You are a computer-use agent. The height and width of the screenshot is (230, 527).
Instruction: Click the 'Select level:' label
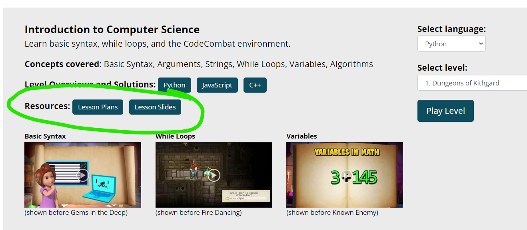[442, 68]
